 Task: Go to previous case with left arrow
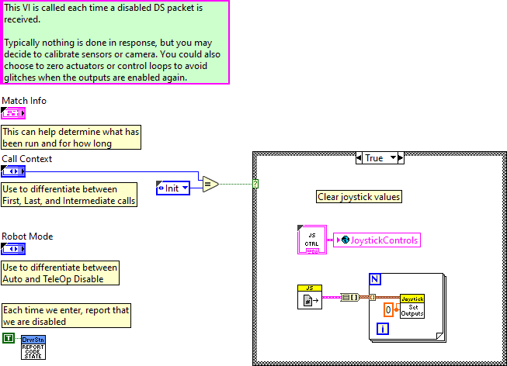[x=358, y=158]
